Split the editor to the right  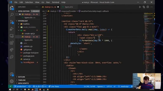pyautogui.click(x=148, y=7)
